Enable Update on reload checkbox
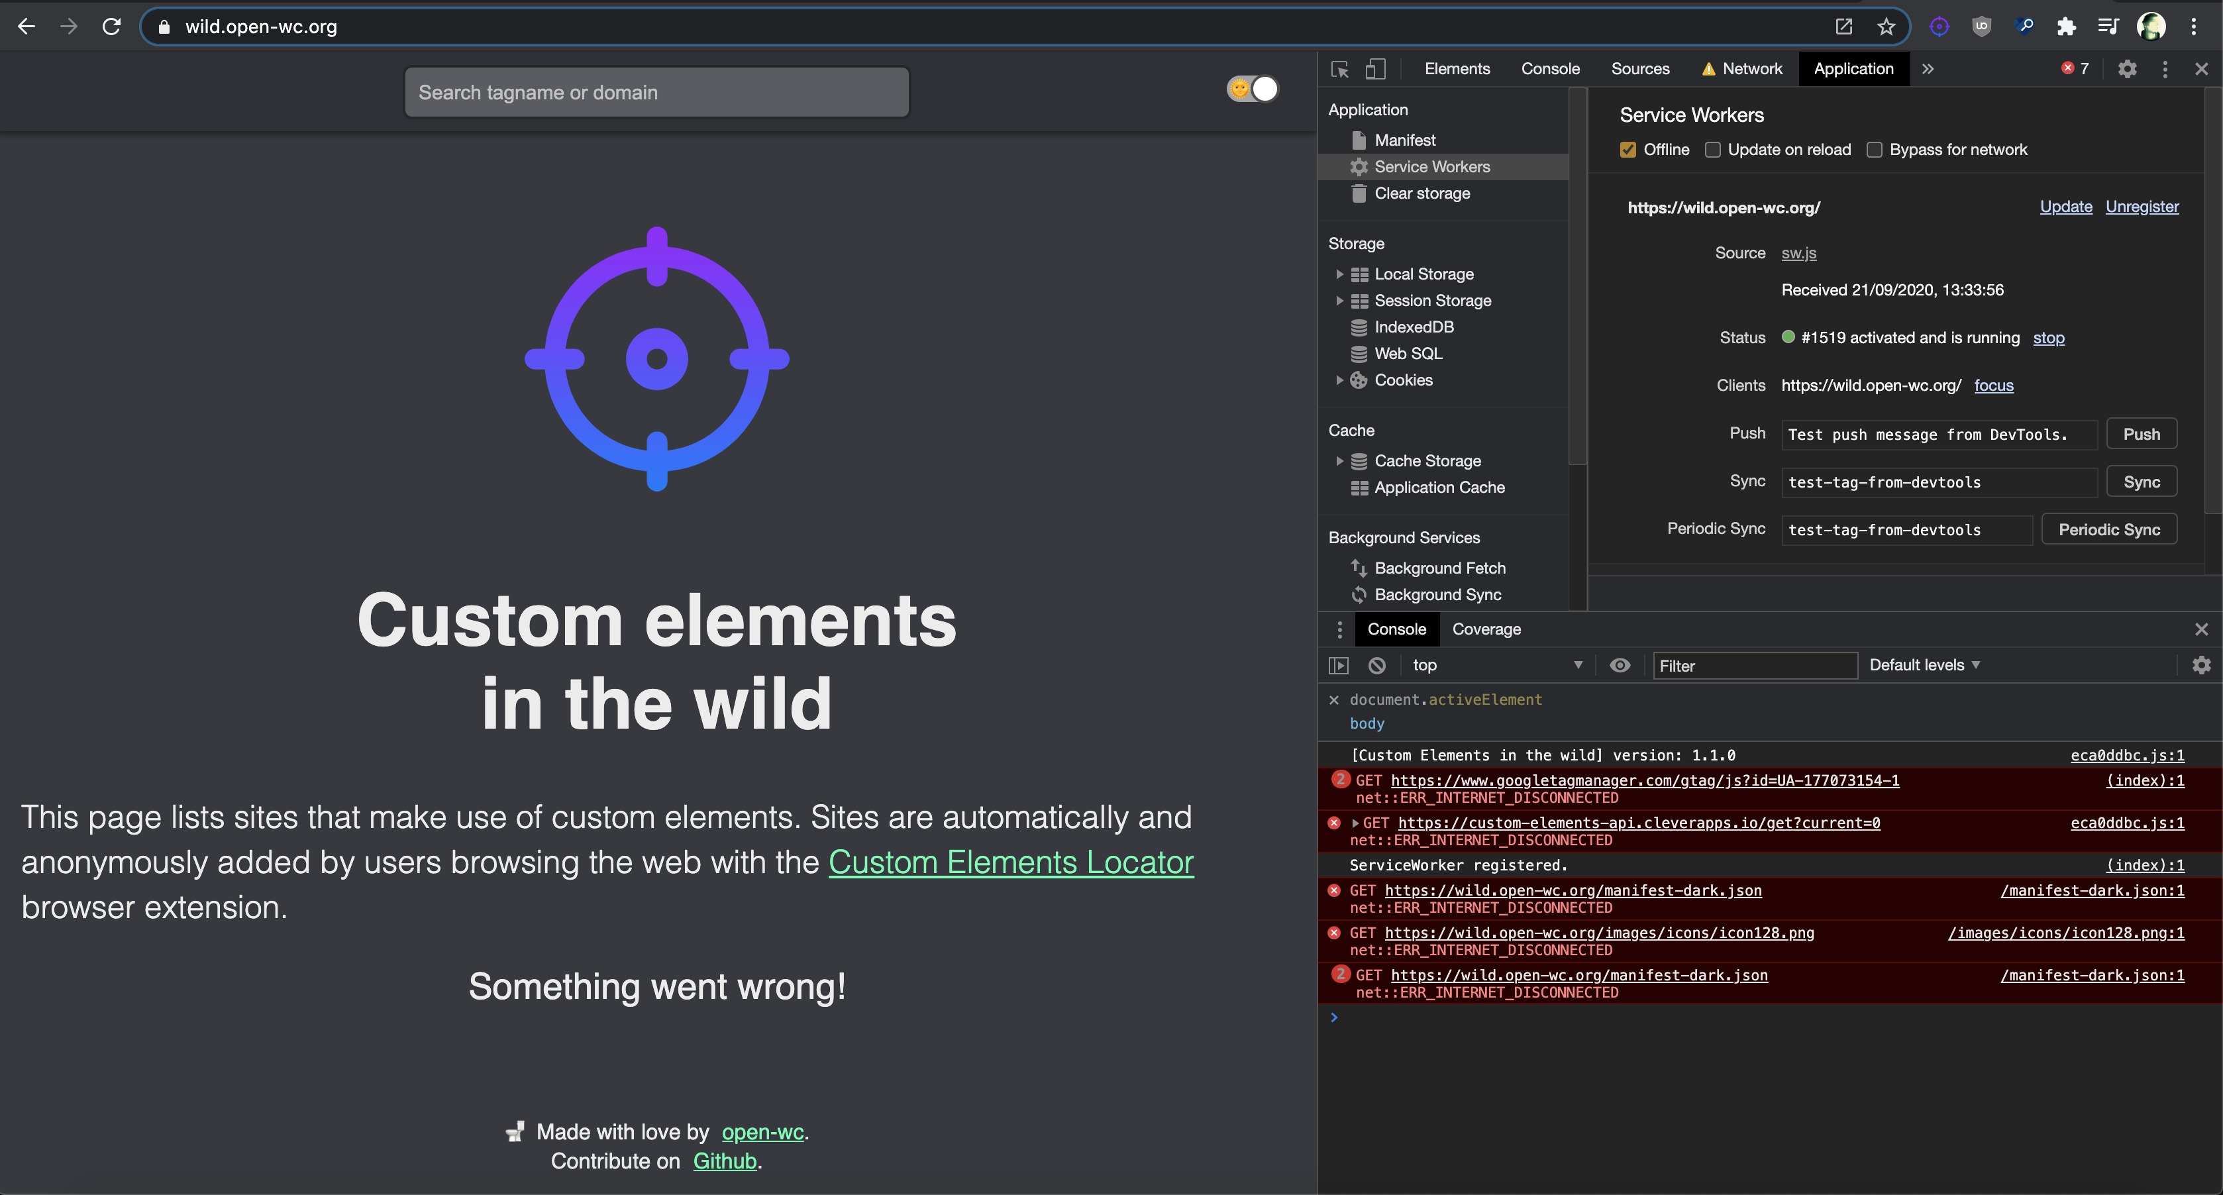This screenshot has width=2223, height=1195. pos(1713,150)
